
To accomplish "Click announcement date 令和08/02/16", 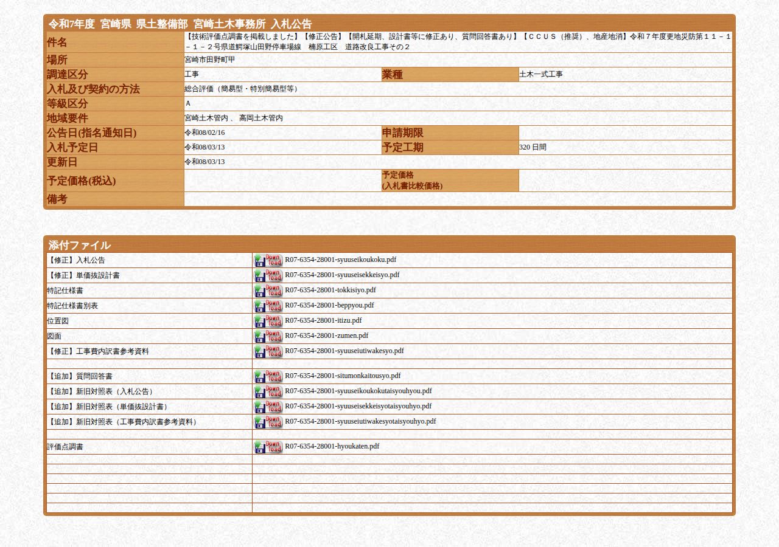I will [205, 132].
